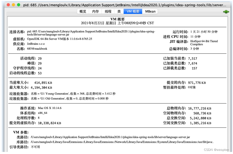Click the 空闲交换空间 value 1,385,216 KB
The image size is (233, 154).
point(201,123)
